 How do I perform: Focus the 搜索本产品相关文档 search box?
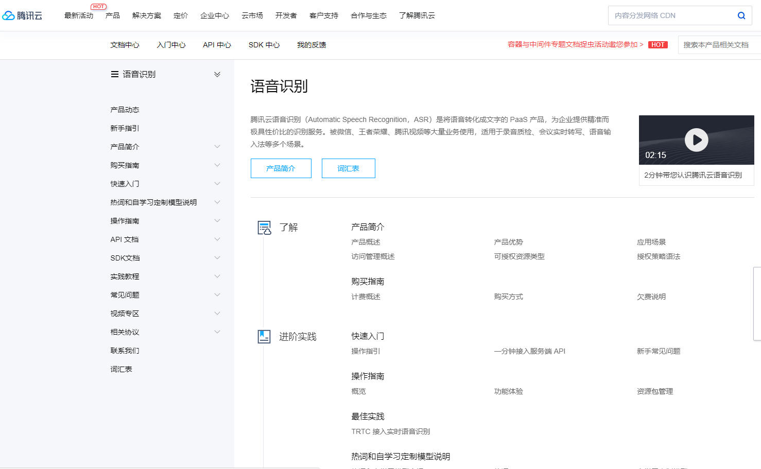719,45
